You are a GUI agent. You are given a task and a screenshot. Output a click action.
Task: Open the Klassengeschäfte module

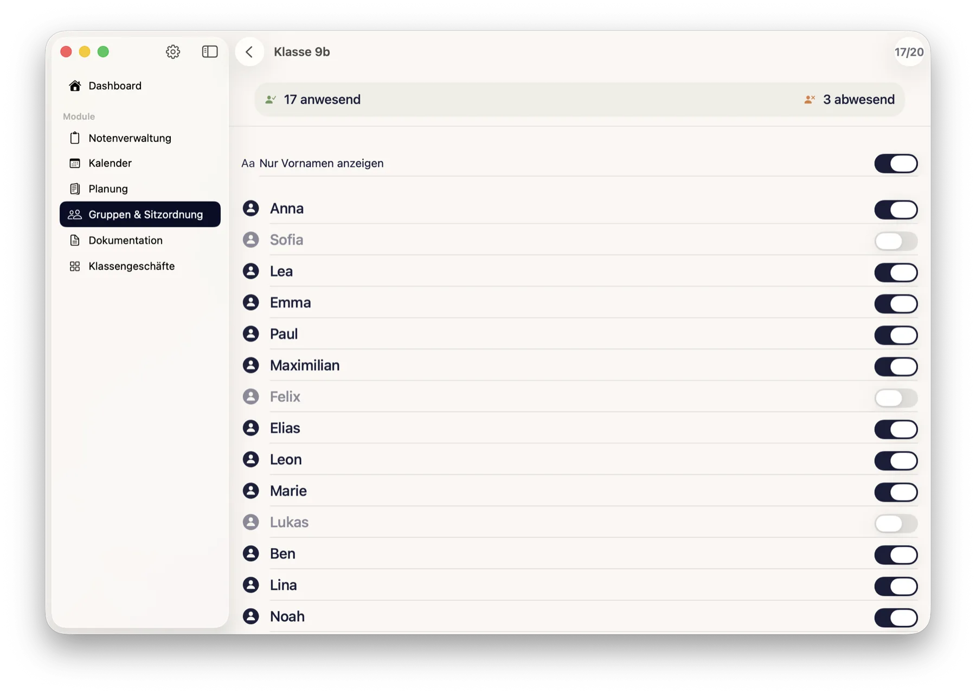tap(140, 266)
